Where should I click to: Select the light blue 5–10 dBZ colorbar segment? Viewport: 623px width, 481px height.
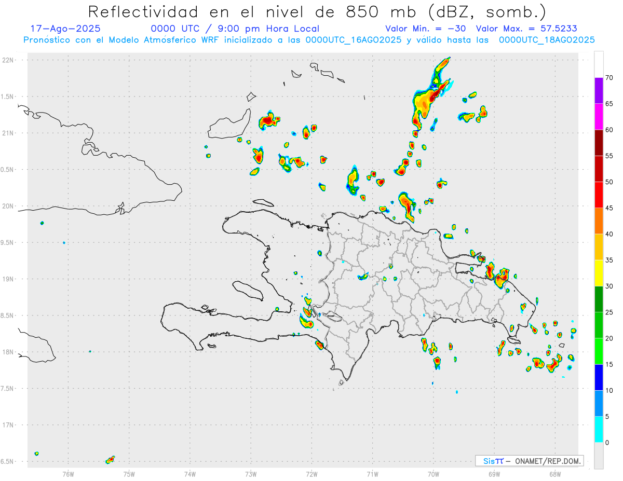[599, 404]
